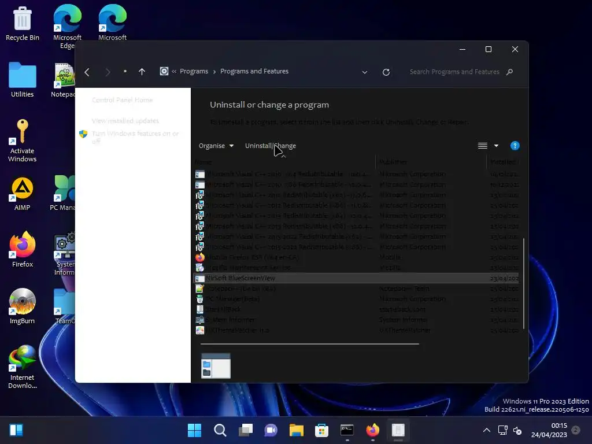592x444 pixels.
Task: Select the Firefox desktop shortcut
Action: [23, 249]
